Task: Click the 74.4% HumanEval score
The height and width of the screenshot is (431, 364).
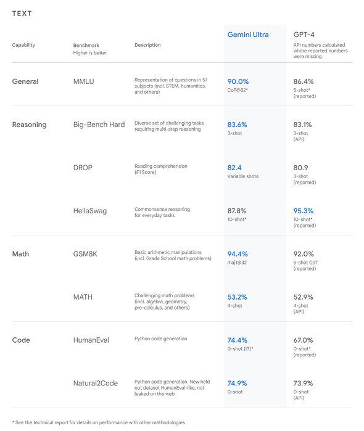Action: (x=237, y=340)
